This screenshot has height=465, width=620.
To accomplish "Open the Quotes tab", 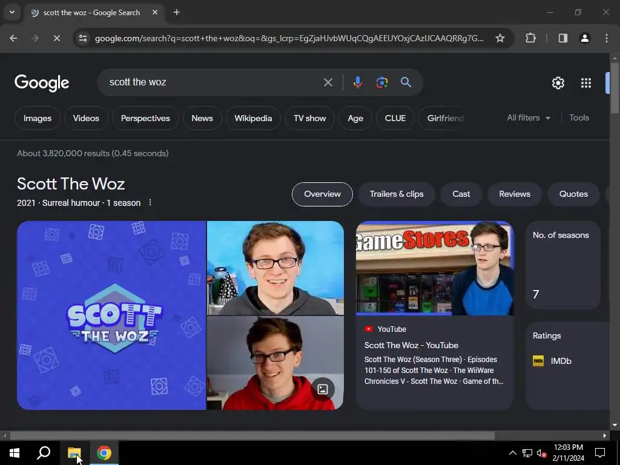I will (573, 194).
